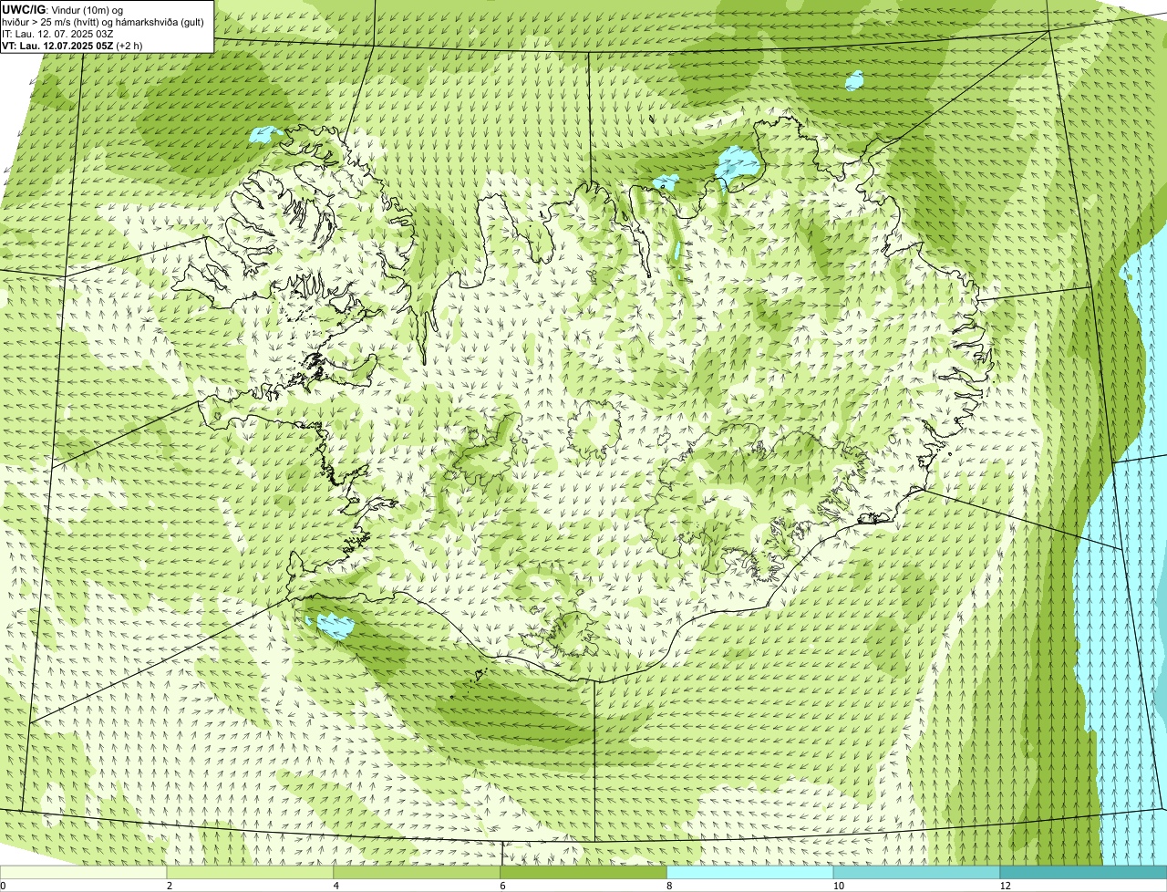Viewport: 1167px width, 892px height.
Task: Select the 2–4 m/s light green legend swatch
Action: pyautogui.click(x=251, y=873)
